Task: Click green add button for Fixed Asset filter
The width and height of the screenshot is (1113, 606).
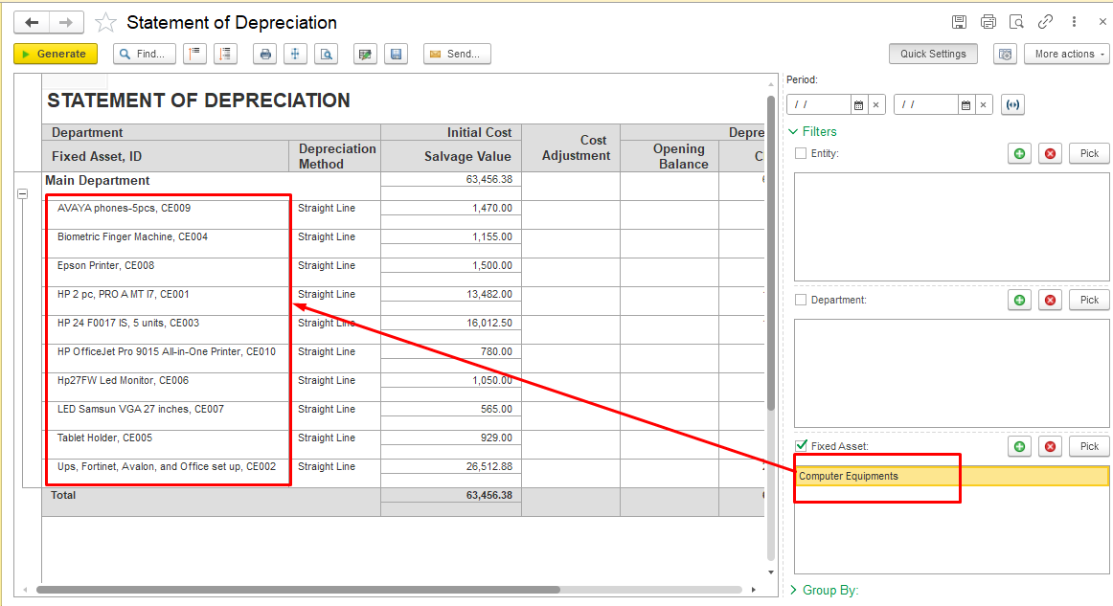Action: coord(1019,446)
